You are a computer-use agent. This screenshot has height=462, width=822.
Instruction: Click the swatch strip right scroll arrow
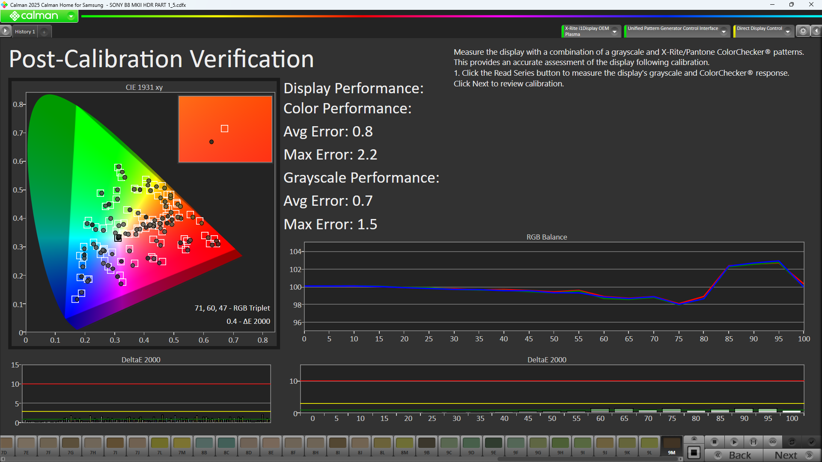pos(680,459)
